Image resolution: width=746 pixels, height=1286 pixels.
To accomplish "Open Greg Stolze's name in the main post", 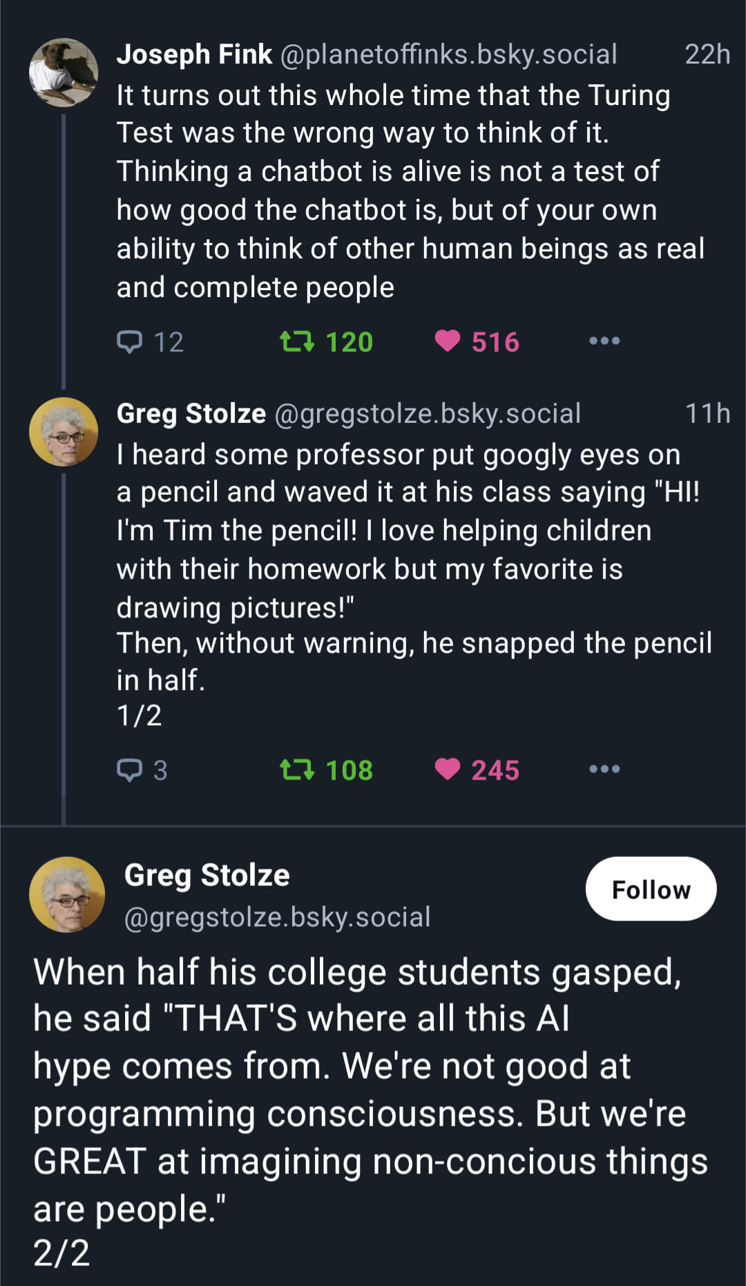I will pyautogui.click(x=207, y=875).
